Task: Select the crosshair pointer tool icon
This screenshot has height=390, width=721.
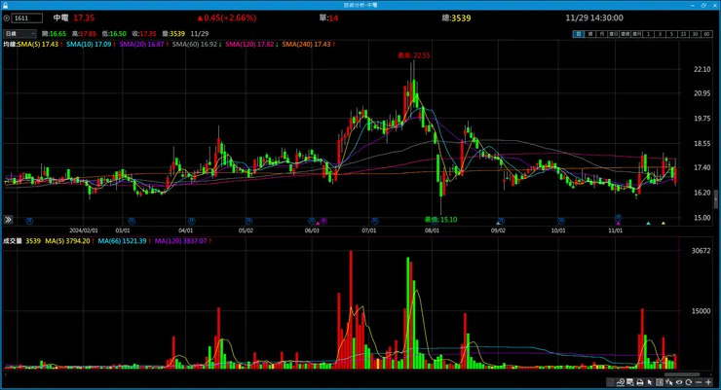Action: (x=669, y=382)
